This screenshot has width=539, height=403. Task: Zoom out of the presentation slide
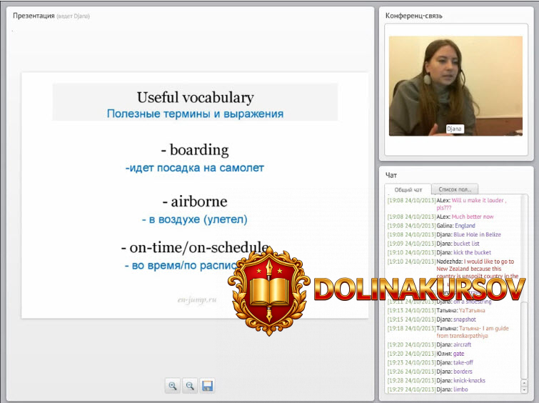[x=190, y=386]
